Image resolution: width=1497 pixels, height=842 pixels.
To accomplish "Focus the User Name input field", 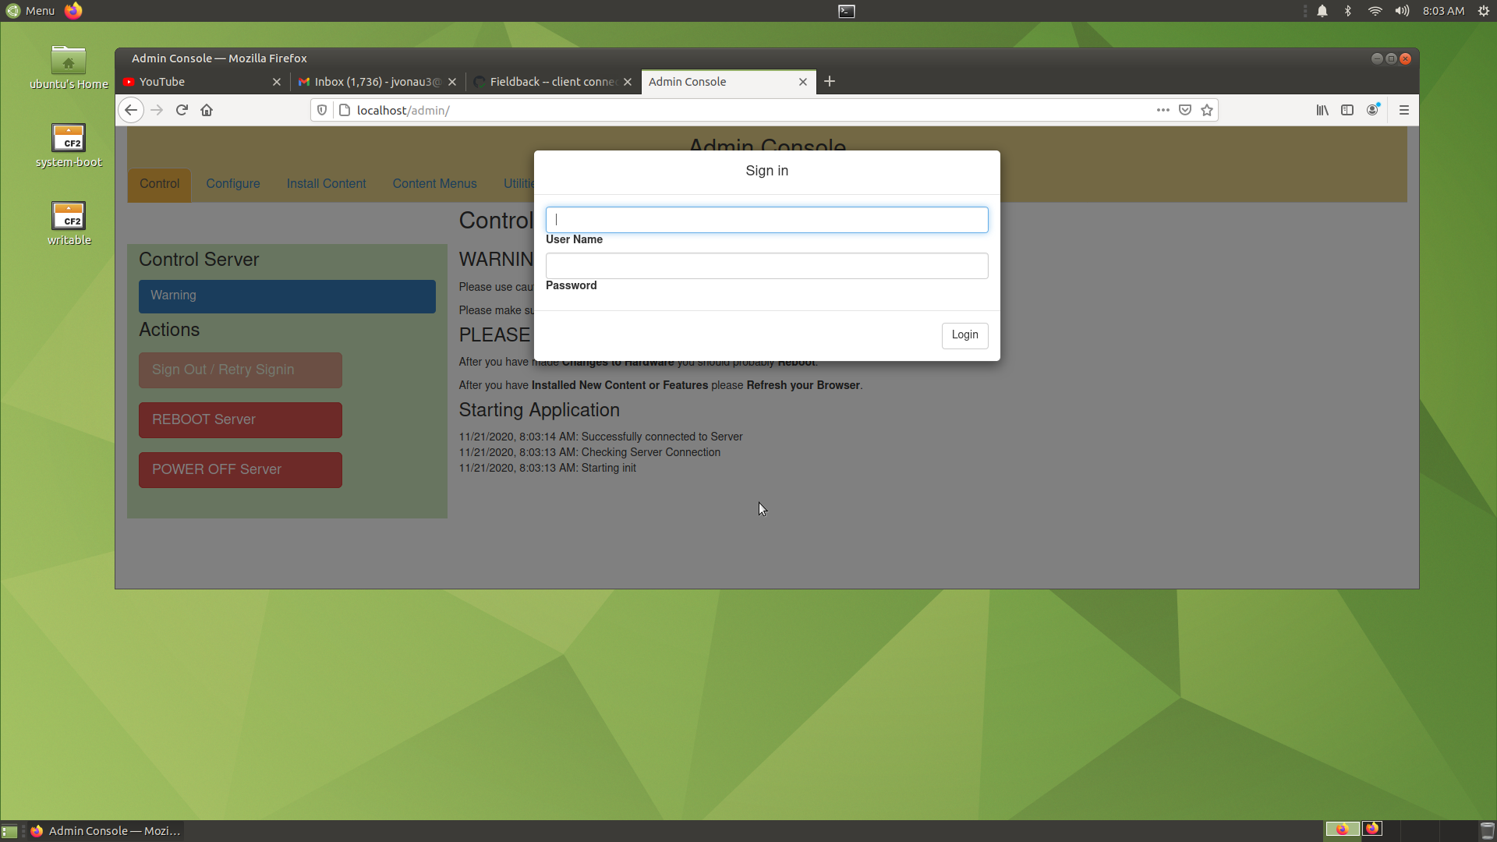I will 766,220.
